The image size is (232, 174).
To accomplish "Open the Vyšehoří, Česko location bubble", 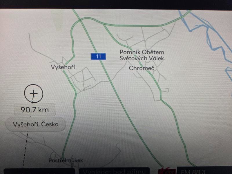I will click(x=36, y=124).
